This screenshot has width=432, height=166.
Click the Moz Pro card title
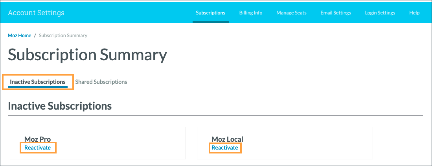(37, 139)
